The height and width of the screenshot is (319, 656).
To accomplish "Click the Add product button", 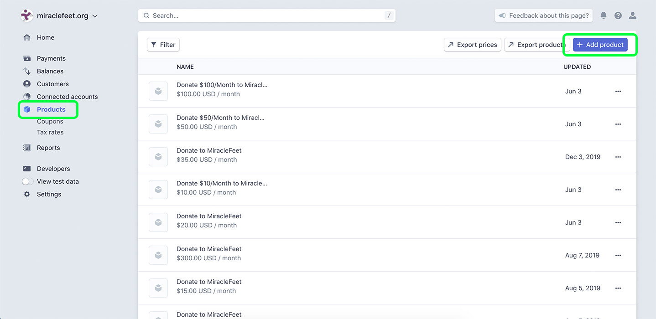I will point(600,45).
